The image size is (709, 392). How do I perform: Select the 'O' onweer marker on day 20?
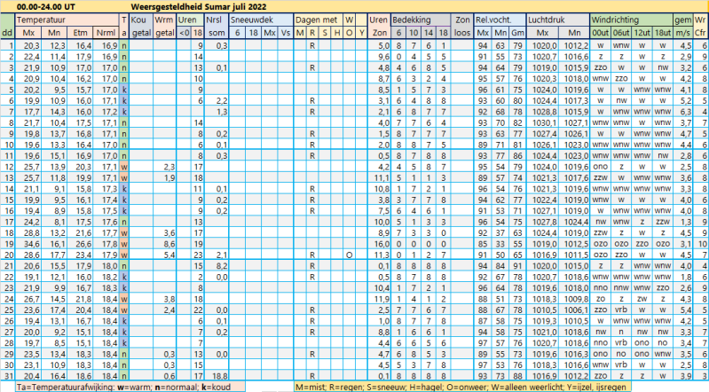pos(349,255)
